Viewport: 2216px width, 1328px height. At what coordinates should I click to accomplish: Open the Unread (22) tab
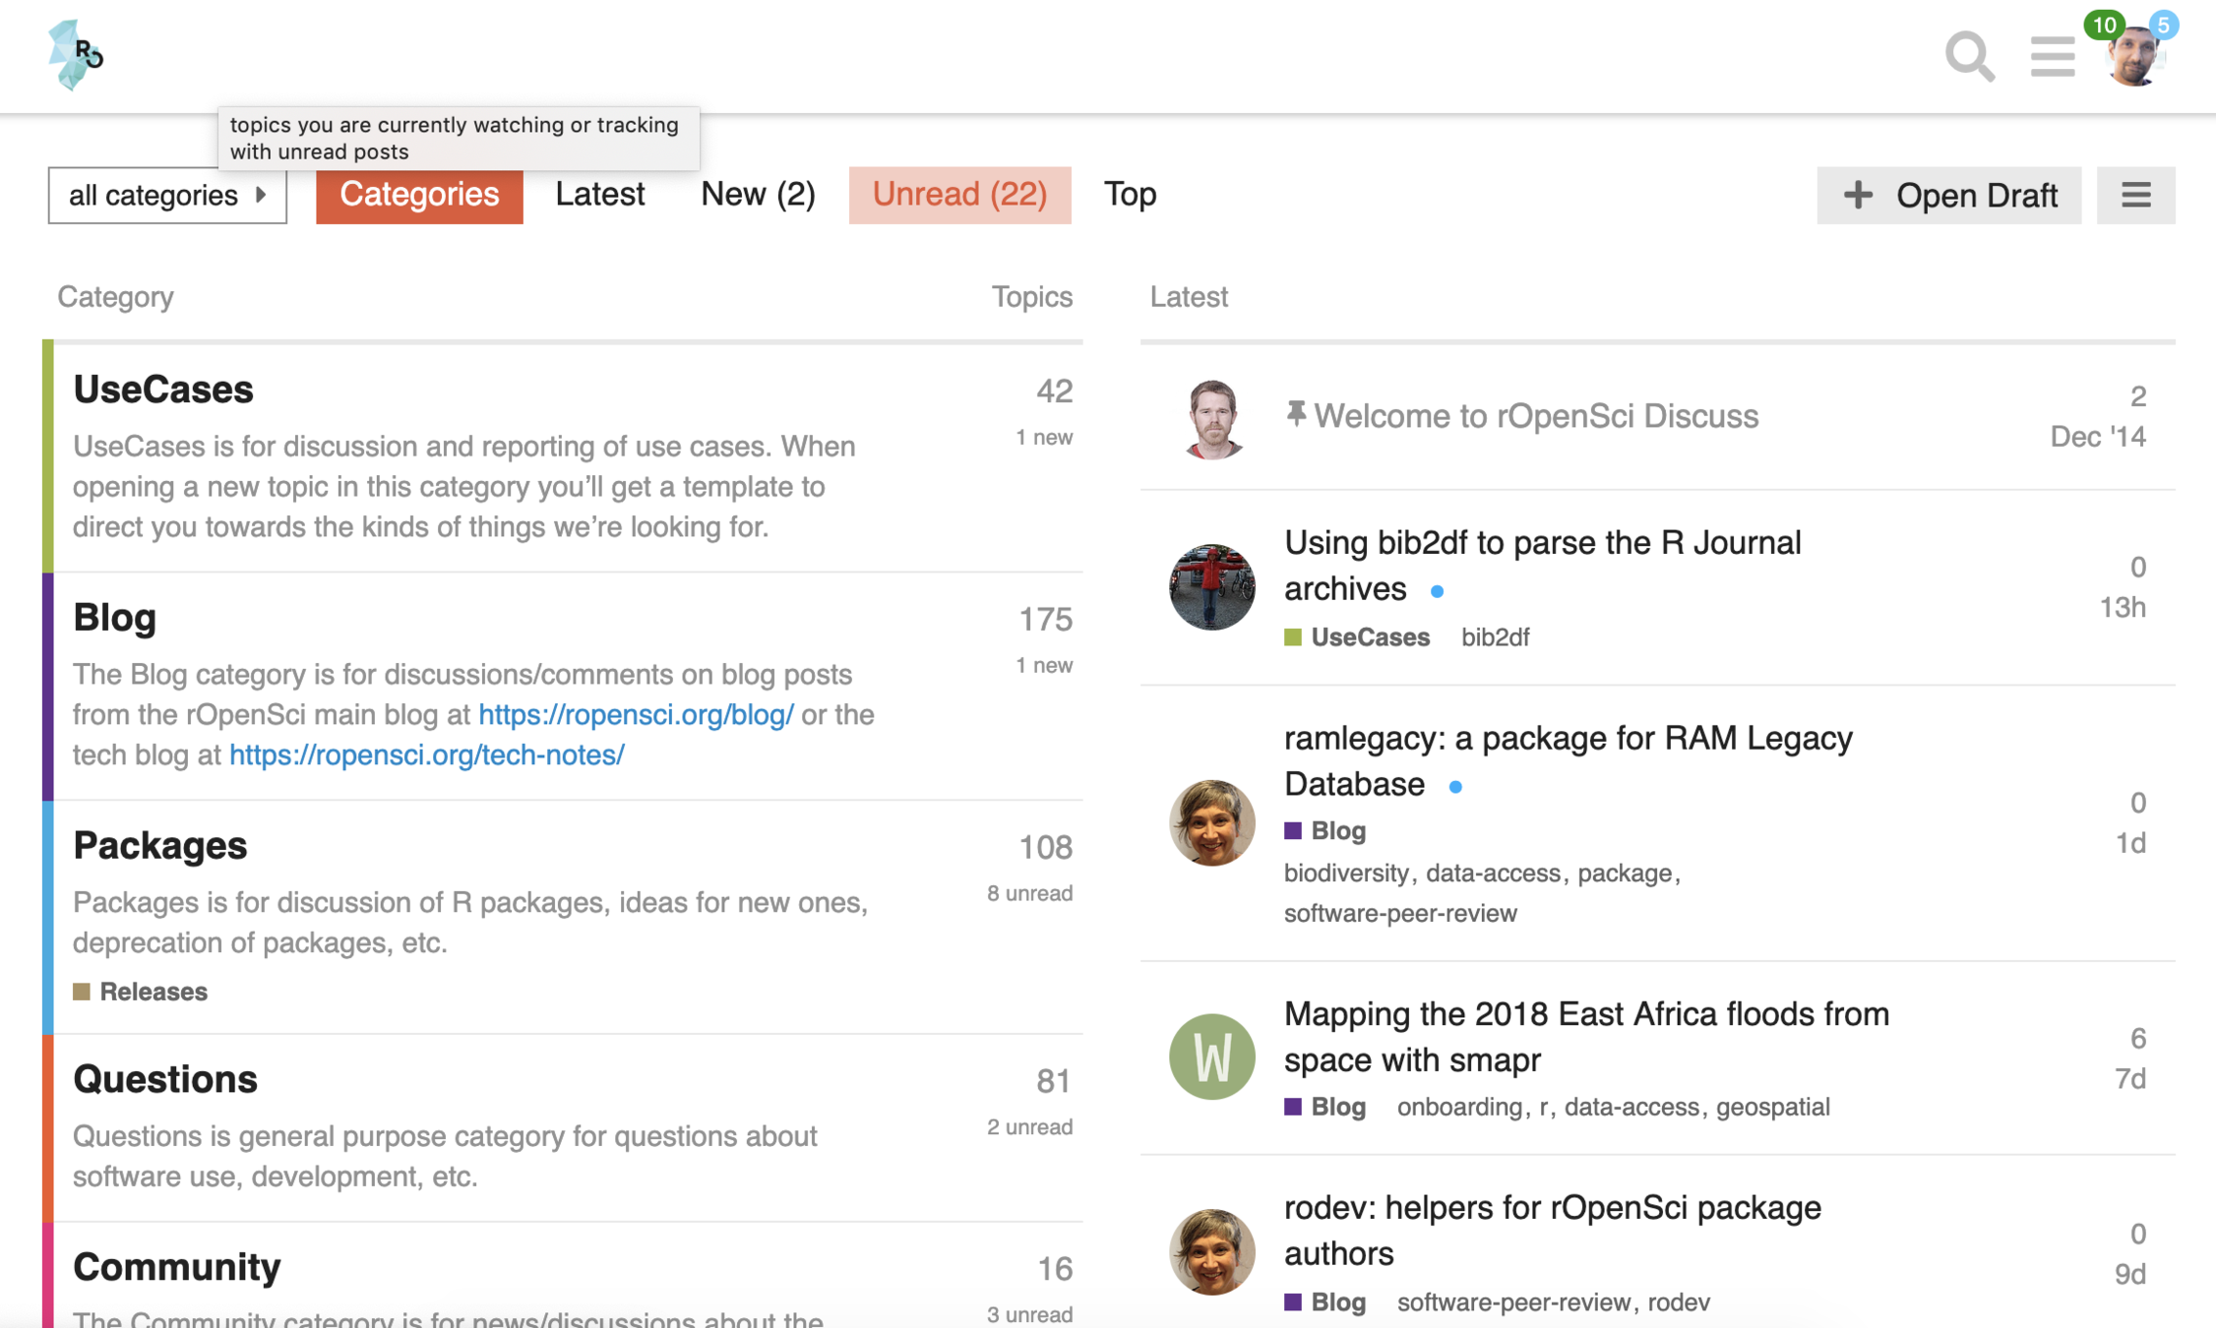point(959,195)
